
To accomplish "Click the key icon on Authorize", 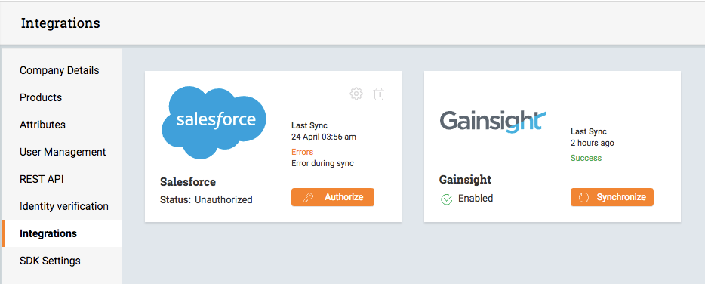I will coord(309,198).
